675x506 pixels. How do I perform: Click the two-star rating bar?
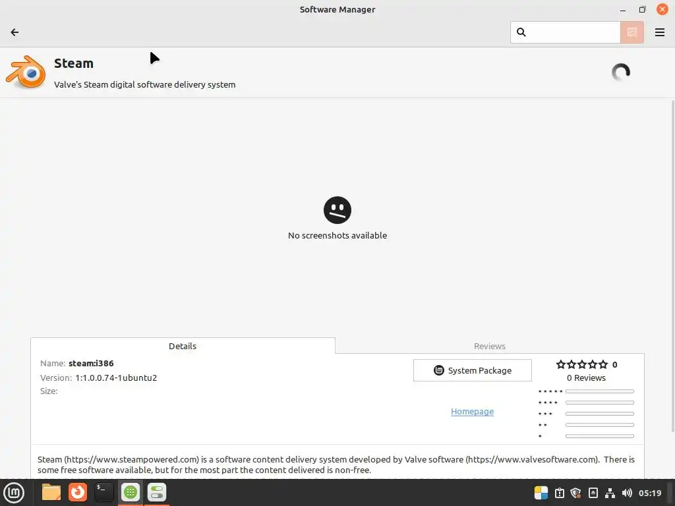pyautogui.click(x=600, y=425)
